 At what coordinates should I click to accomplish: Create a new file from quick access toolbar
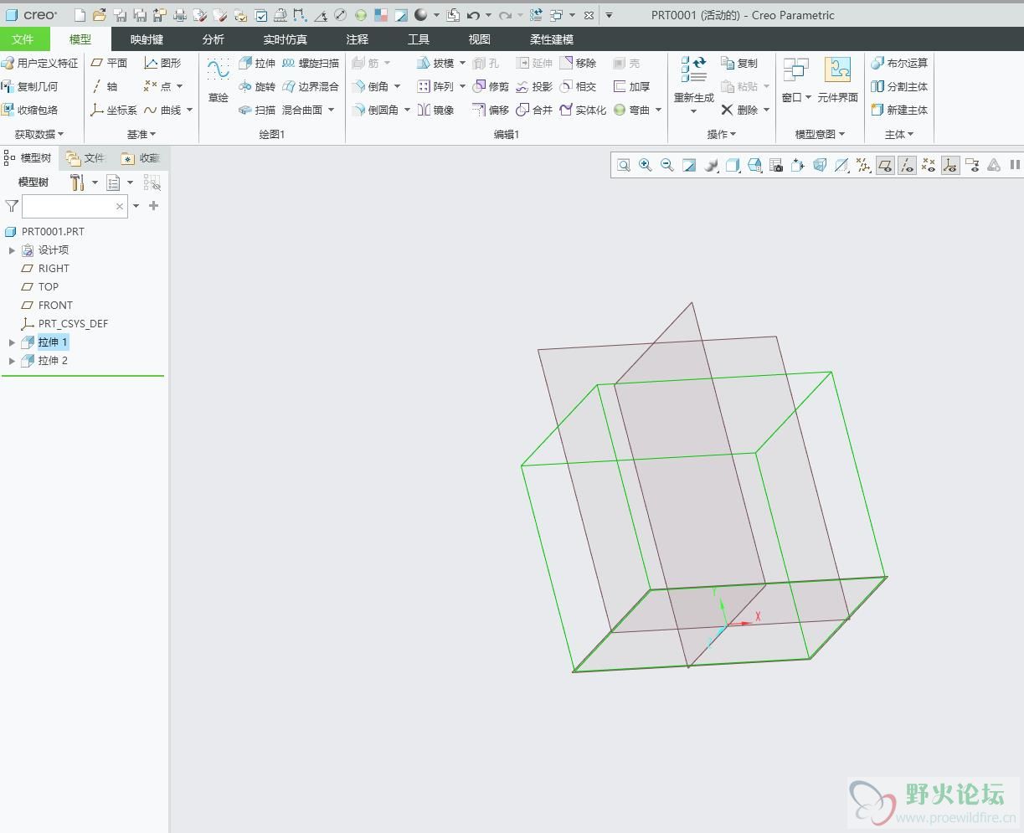coord(80,15)
